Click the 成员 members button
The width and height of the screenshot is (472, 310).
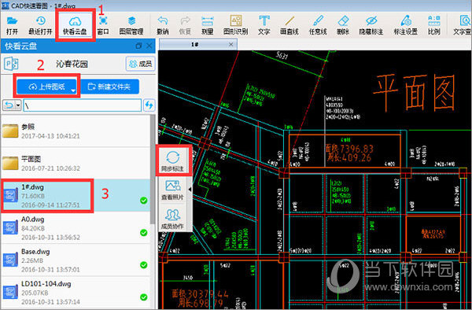coord(140,64)
